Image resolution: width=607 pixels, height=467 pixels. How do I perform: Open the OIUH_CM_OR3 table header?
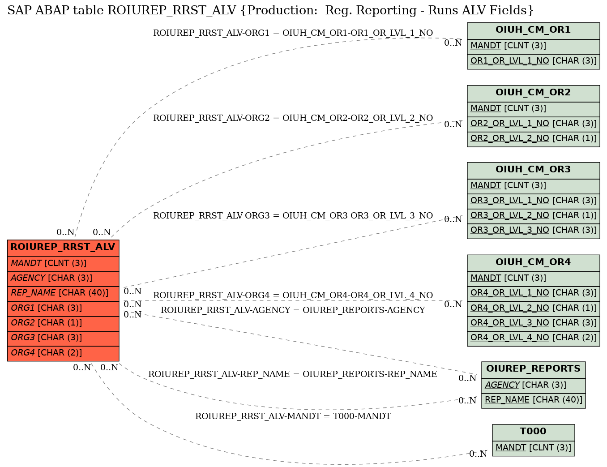[x=533, y=170]
